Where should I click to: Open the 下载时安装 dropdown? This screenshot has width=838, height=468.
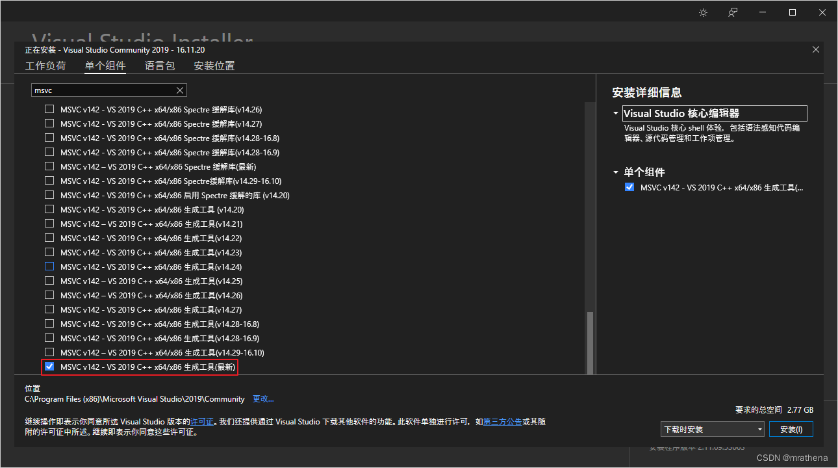coord(713,429)
